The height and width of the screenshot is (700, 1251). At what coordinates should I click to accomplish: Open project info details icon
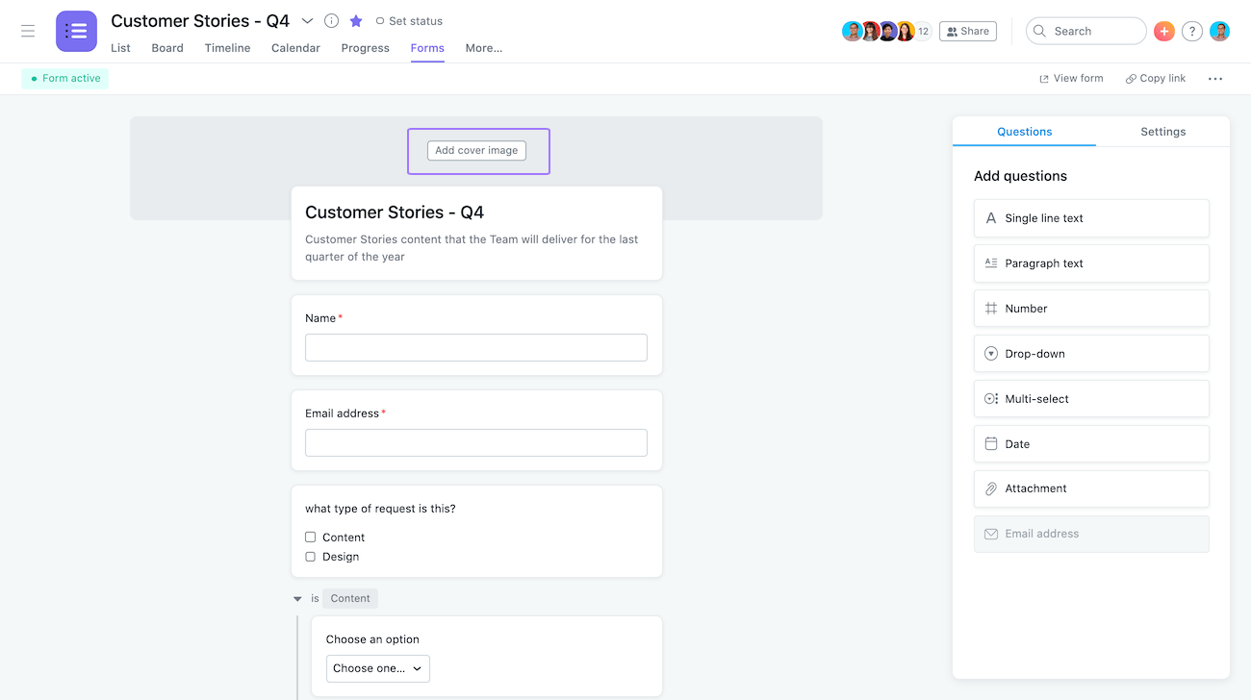click(x=331, y=21)
